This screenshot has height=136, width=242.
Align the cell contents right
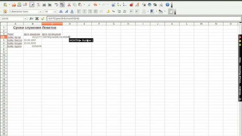(x=90, y=11)
